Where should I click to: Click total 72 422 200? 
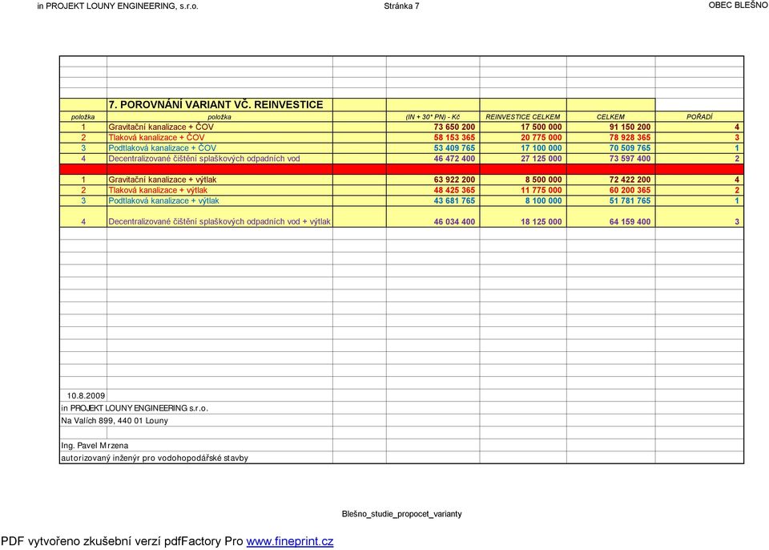(630, 180)
